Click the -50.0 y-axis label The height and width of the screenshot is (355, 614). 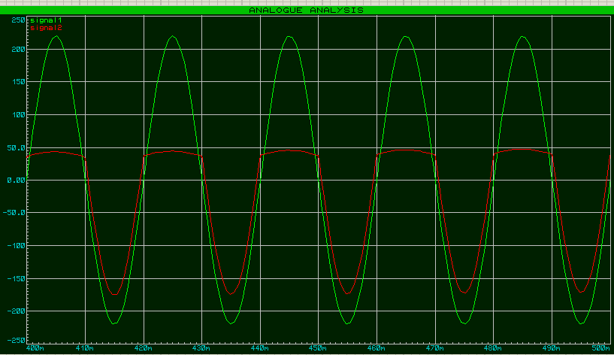(x=14, y=213)
